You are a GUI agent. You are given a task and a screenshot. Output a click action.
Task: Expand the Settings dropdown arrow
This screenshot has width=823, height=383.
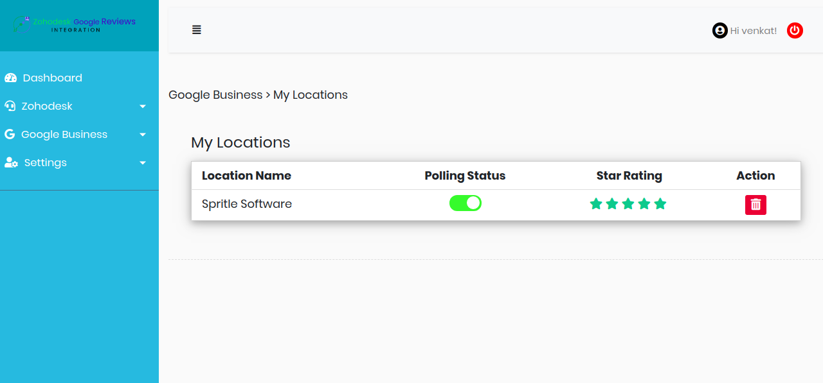[x=143, y=163]
